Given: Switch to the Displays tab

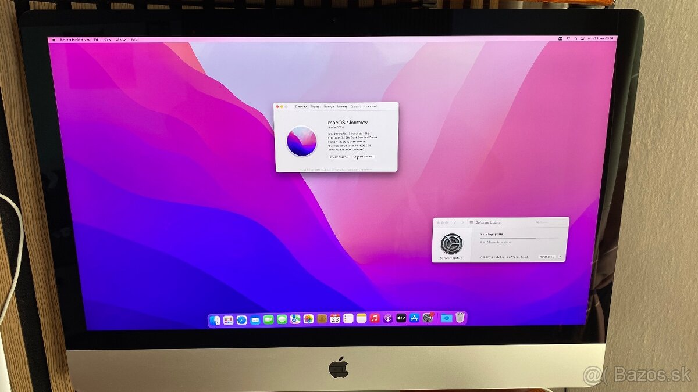Looking at the screenshot, I should click(x=315, y=106).
